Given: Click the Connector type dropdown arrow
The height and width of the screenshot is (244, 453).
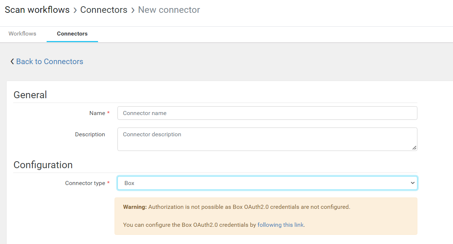Looking at the screenshot, I should (x=412, y=183).
